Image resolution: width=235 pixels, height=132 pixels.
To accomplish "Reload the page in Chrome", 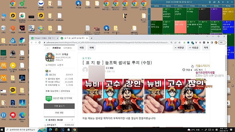I will (x=40, y=43).
